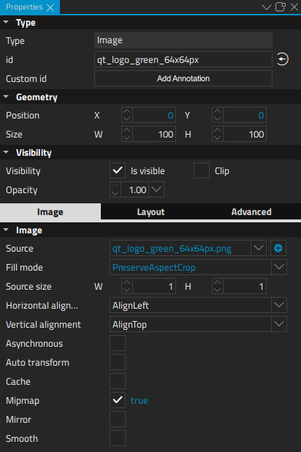Click the Add Annotation button
This screenshot has width=301, height=452.
click(183, 78)
